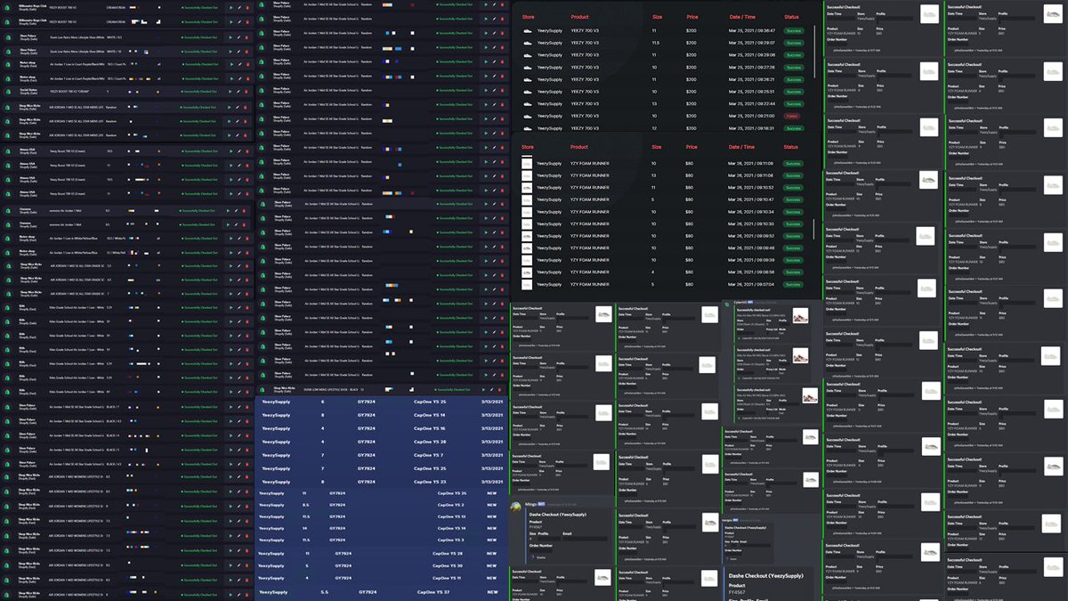Edit the DUNK LOW MENS LIFESTYLE BLACK task
This screenshot has height=601, width=1068.
click(x=491, y=390)
